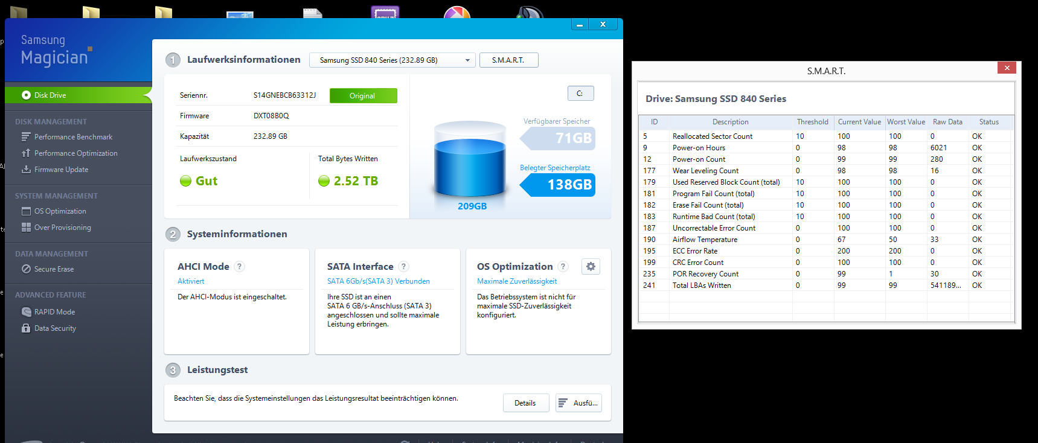The image size is (1038, 443).
Task: Click the RAPID Mode icon
Action: pyautogui.click(x=26, y=312)
